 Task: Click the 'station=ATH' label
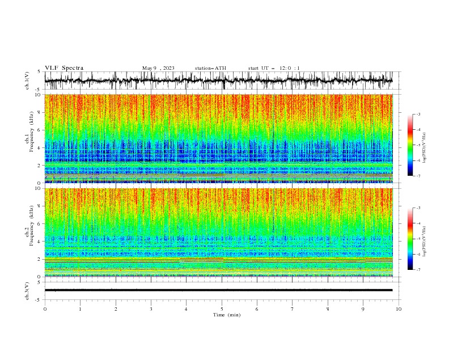pyautogui.click(x=210, y=68)
